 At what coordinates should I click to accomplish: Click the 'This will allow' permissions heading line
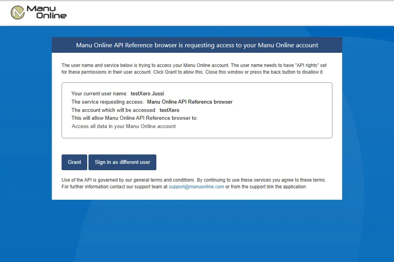(x=134, y=118)
